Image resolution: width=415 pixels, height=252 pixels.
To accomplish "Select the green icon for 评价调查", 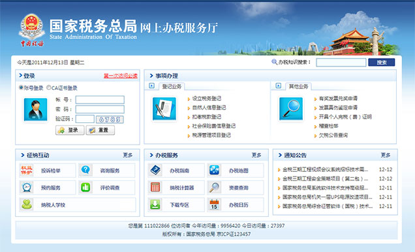I will 85,188.
